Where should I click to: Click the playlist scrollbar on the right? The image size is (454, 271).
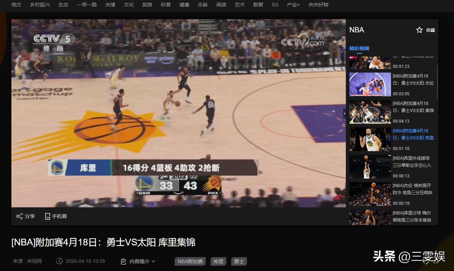[x=437, y=82]
